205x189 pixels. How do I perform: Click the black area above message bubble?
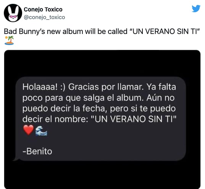(102, 63)
